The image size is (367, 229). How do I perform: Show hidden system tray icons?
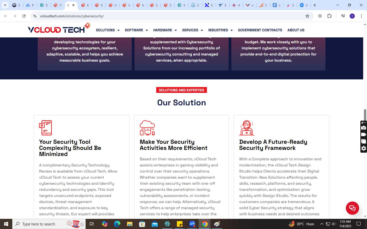[x=322, y=224]
